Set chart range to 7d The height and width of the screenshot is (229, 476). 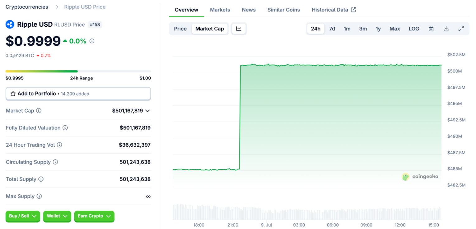332,29
